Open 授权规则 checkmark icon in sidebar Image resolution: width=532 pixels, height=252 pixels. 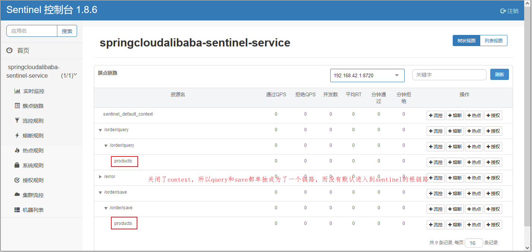(17, 180)
